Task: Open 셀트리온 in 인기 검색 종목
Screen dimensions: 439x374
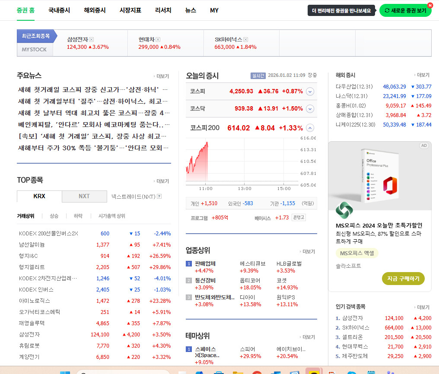Action: coord(352,337)
